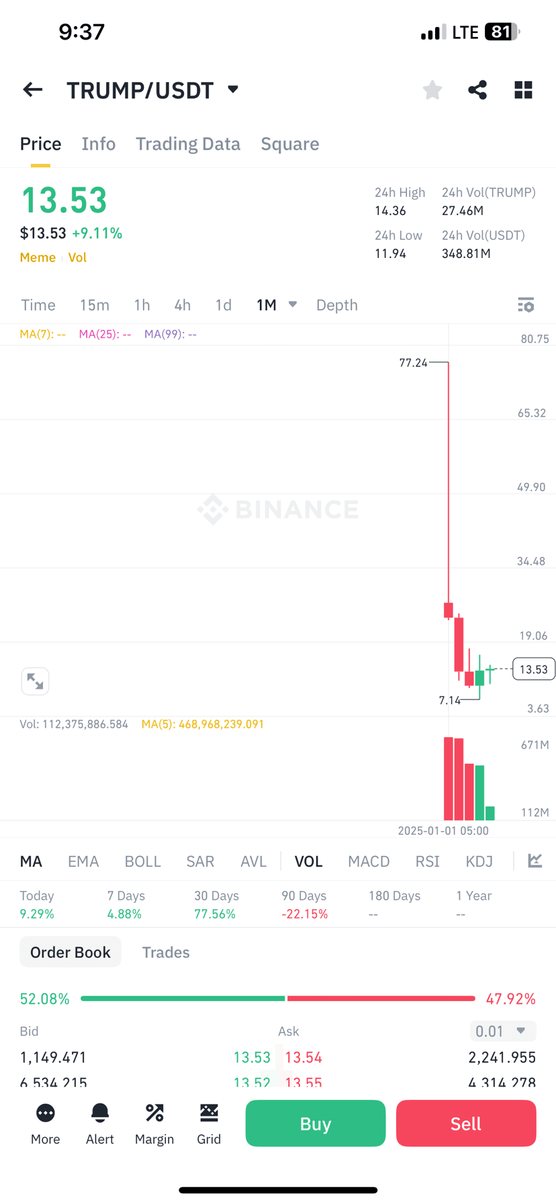Viewport: 556px width, 1204px height.
Task: Toggle the BOLL overlay indicator
Action: pos(142,861)
